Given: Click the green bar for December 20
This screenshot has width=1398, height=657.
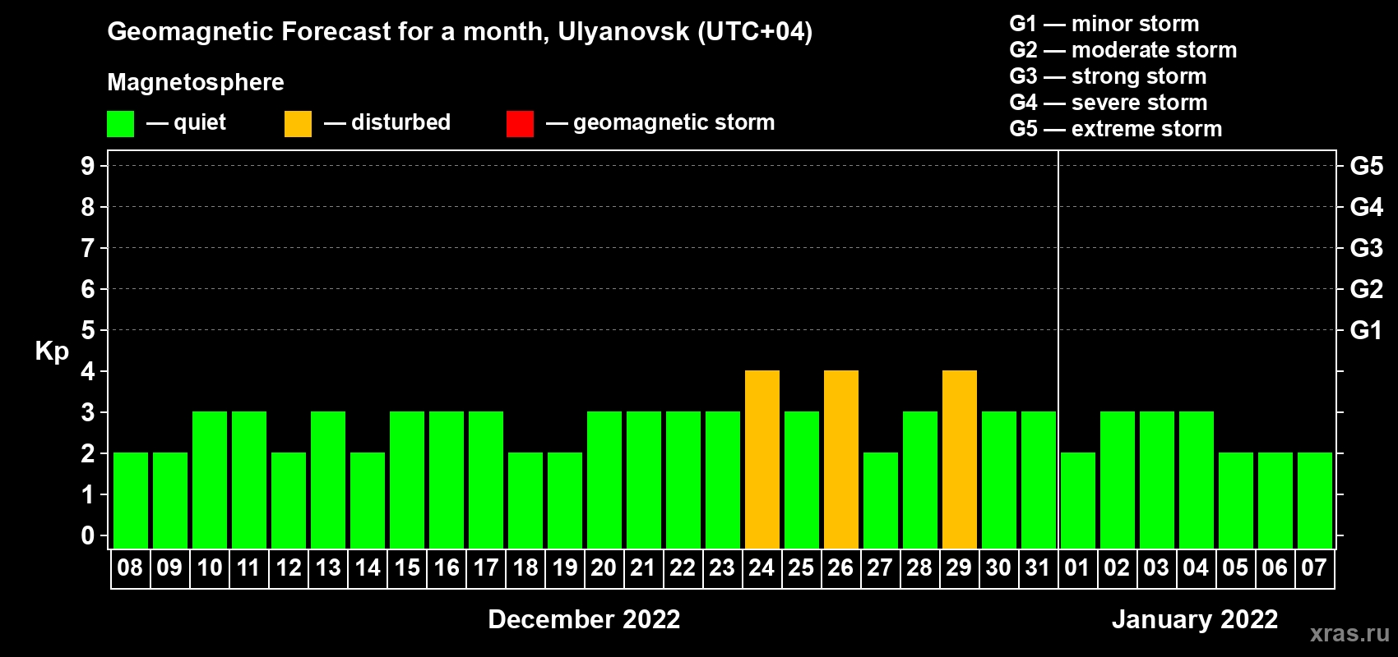Looking at the screenshot, I should pyautogui.click(x=604, y=480).
